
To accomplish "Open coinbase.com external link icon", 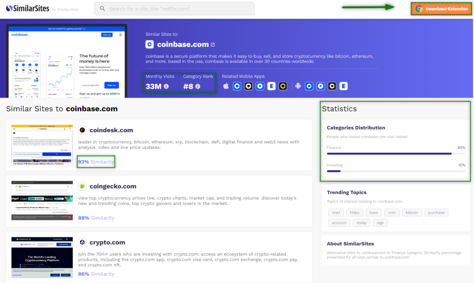I will pyautogui.click(x=213, y=45).
